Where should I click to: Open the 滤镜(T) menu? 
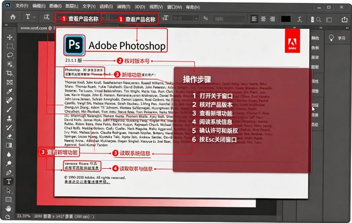123,7
